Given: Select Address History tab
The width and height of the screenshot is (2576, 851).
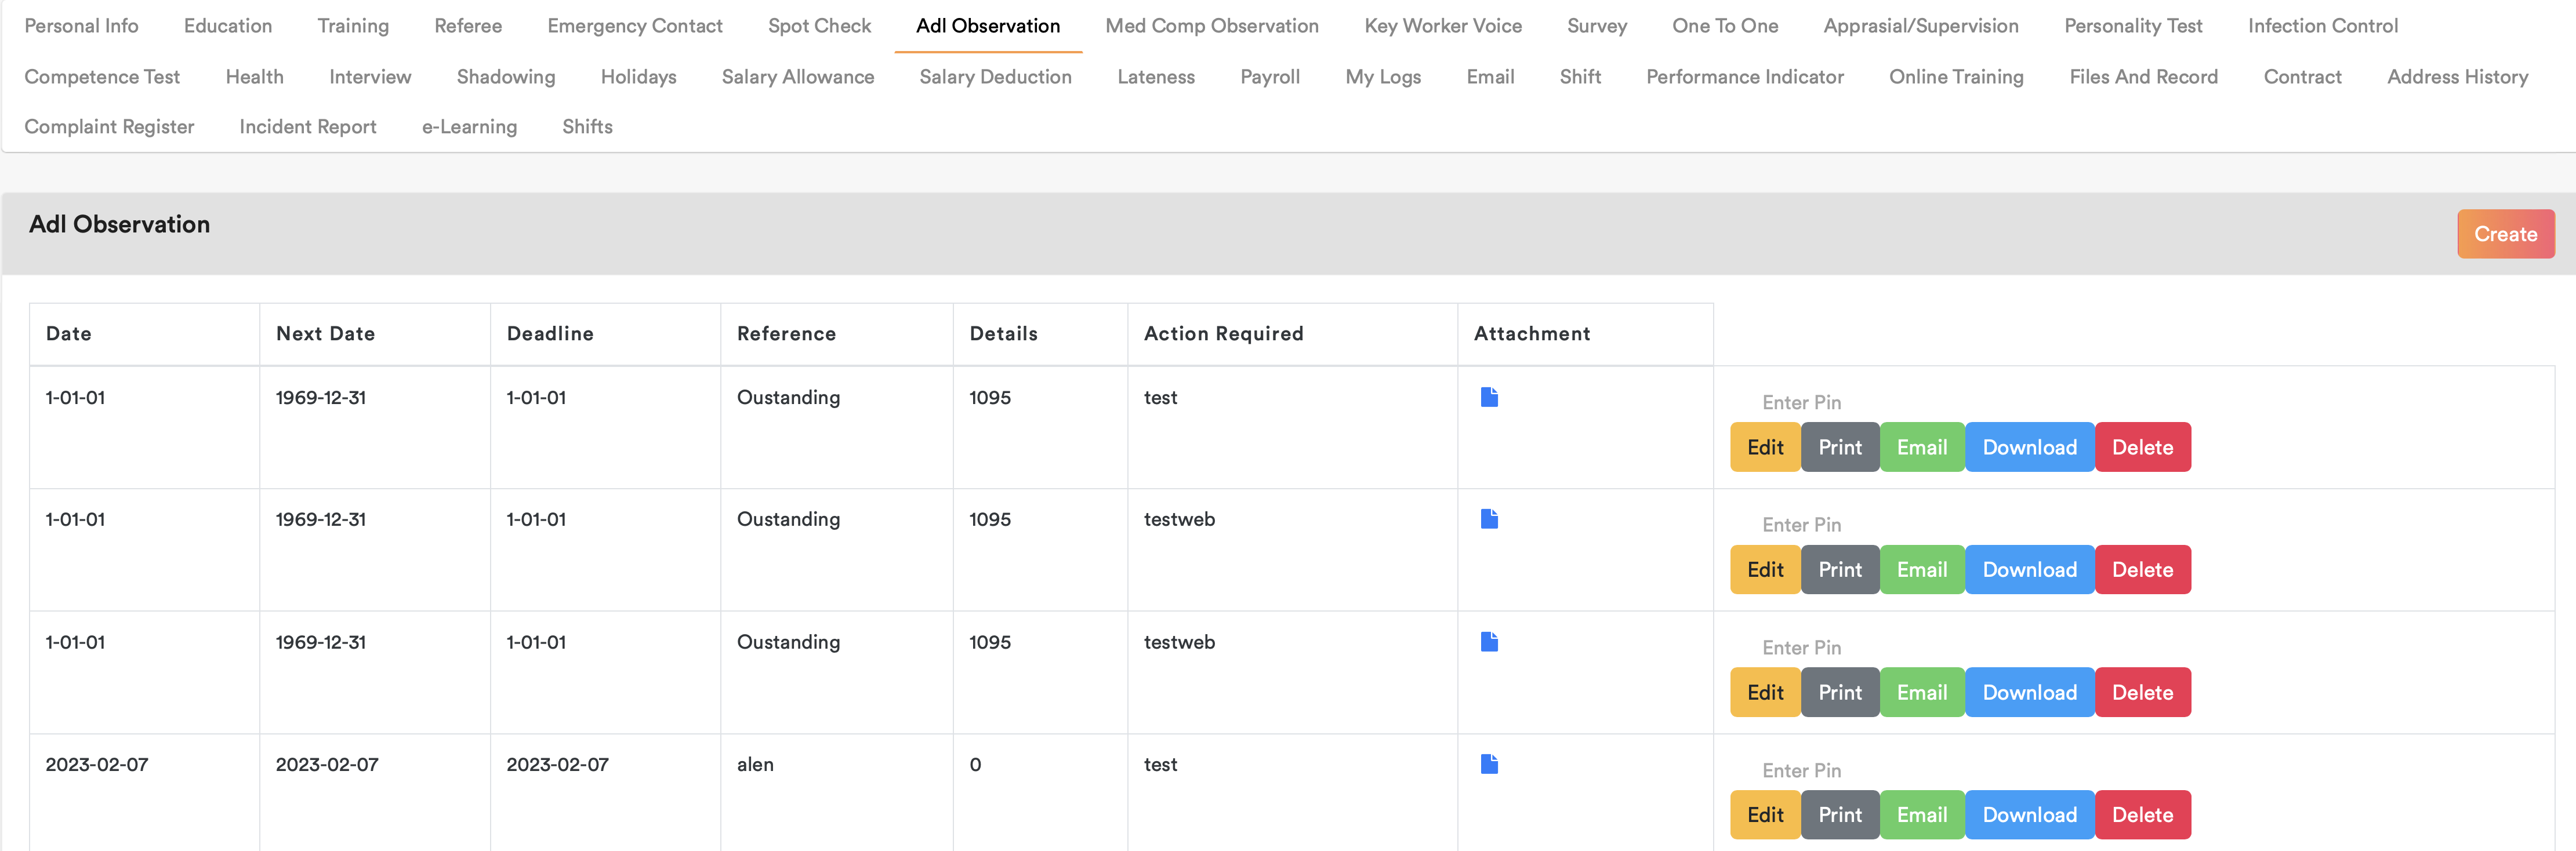Looking at the screenshot, I should point(2457,77).
